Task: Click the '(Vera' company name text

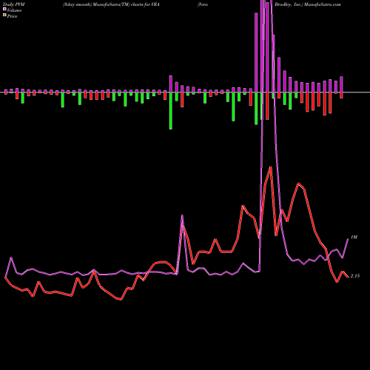Action: (x=203, y=4)
